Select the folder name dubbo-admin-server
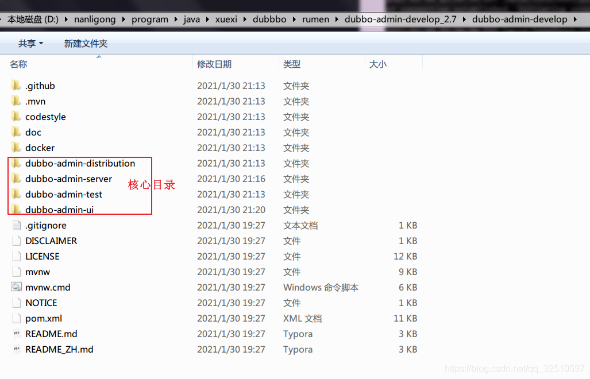 click(68, 179)
